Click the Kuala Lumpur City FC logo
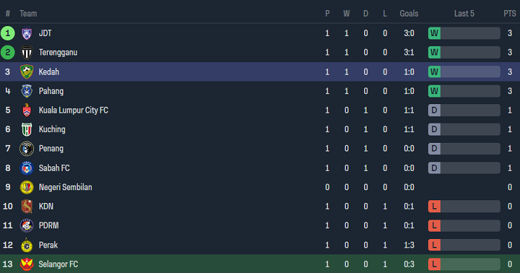 27,110
